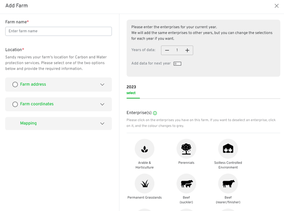
Task: Select Soilless Controlled Environment enterprise icon
Action: pos(228,149)
